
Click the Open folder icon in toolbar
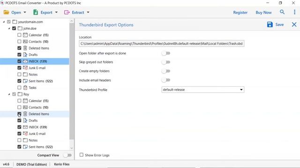(6, 13)
